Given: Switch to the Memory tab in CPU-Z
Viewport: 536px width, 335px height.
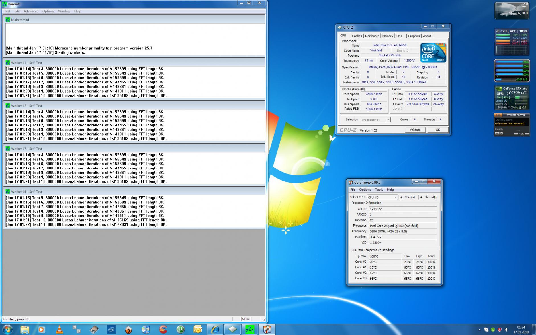Looking at the screenshot, I should [x=387, y=36].
